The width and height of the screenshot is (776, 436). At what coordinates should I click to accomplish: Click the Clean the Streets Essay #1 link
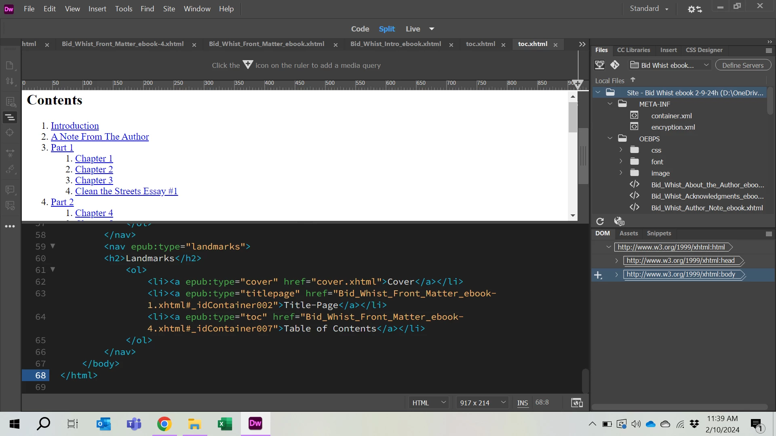point(126,191)
